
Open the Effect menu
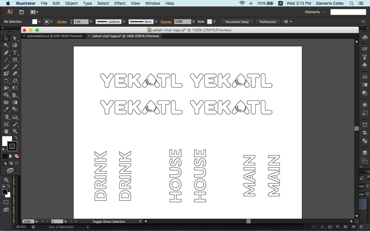120,3
